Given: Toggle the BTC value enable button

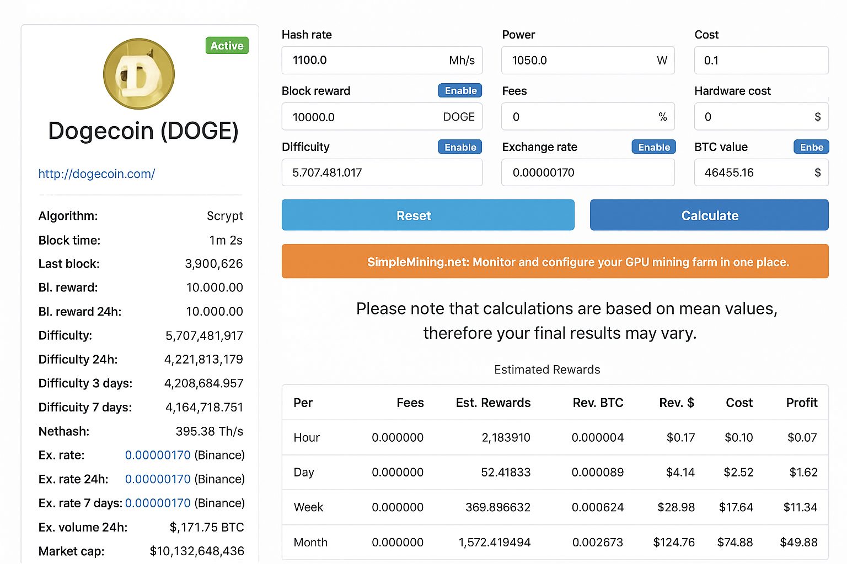Looking at the screenshot, I should (812, 147).
